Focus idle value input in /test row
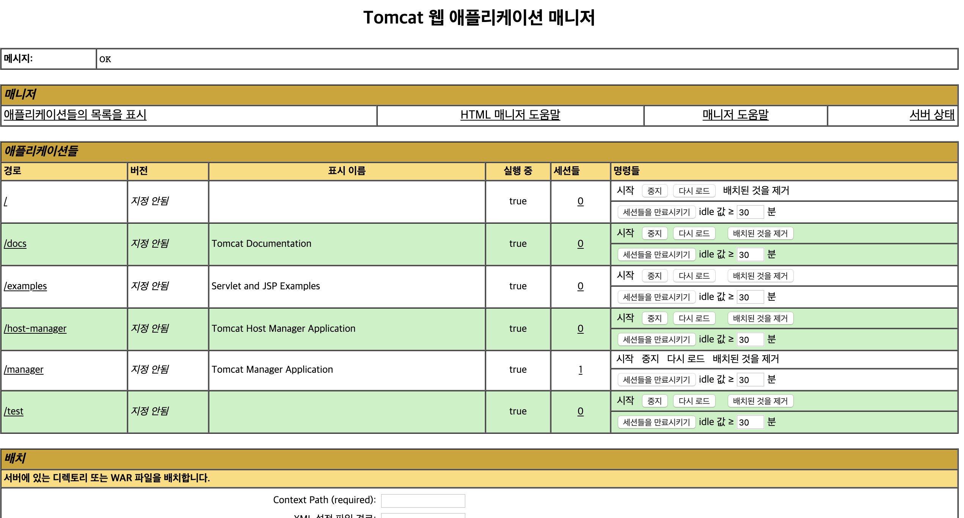The height and width of the screenshot is (518, 964). (x=749, y=422)
